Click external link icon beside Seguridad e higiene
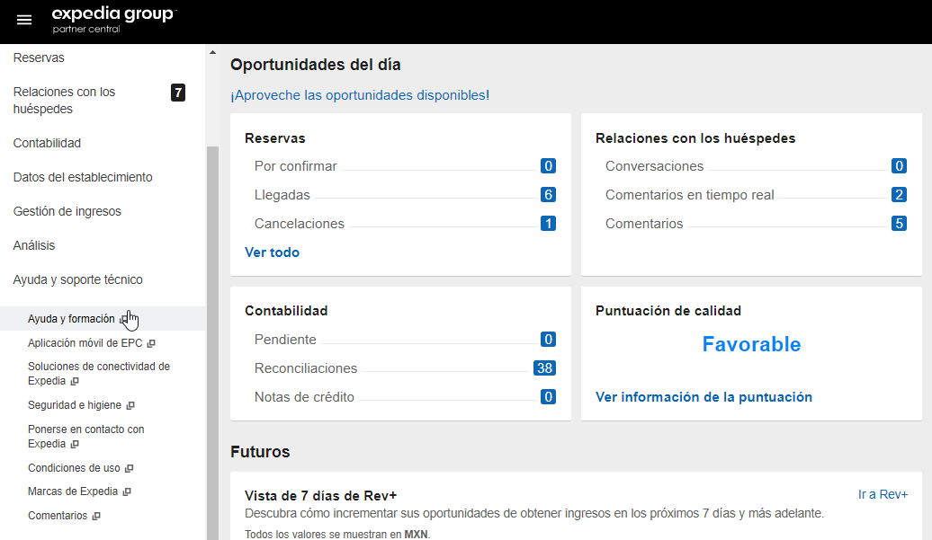 130,406
